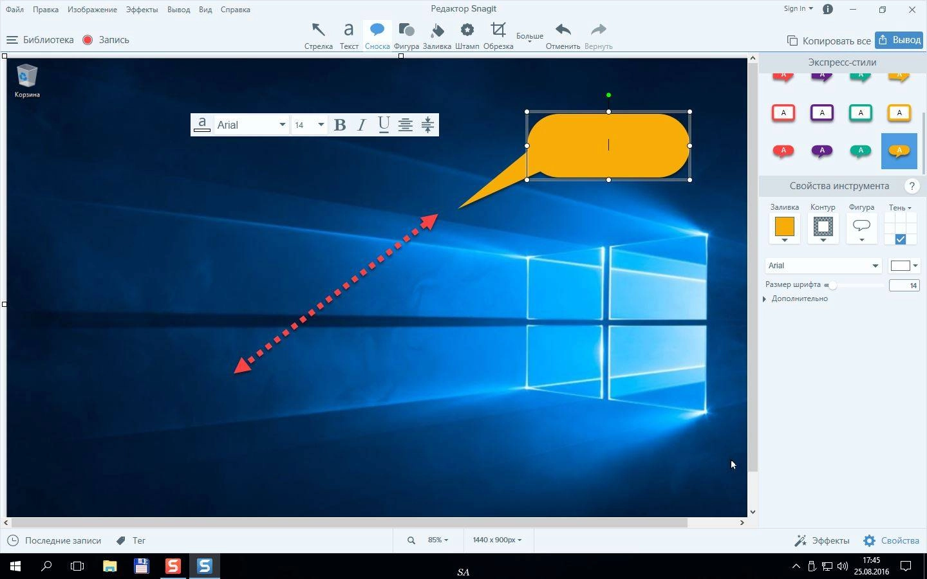The image size is (927, 579).
Task: Pick the green rounded callout express style
Action: point(861,151)
